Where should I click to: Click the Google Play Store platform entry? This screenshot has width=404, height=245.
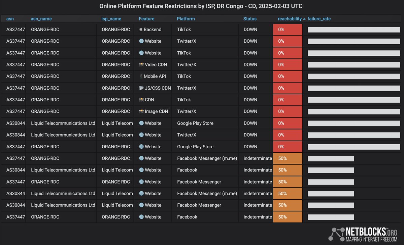point(196,123)
